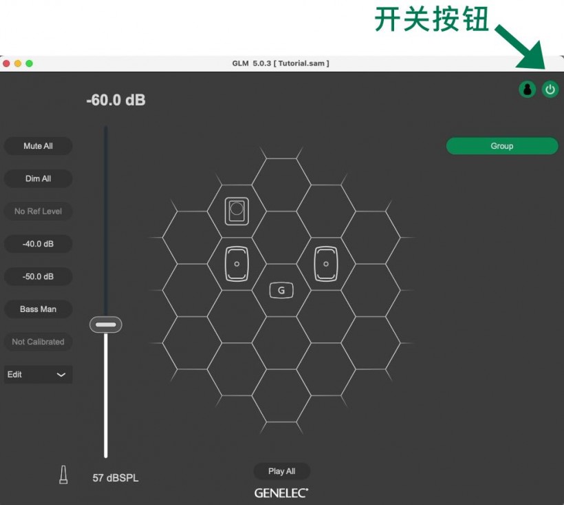
Task: Click the window title GLM 5.0.3 [ Tutorial.sam ]
Action: [x=281, y=63]
